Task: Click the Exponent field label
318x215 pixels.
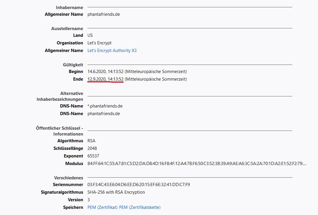Action: pyautogui.click(x=73, y=156)
